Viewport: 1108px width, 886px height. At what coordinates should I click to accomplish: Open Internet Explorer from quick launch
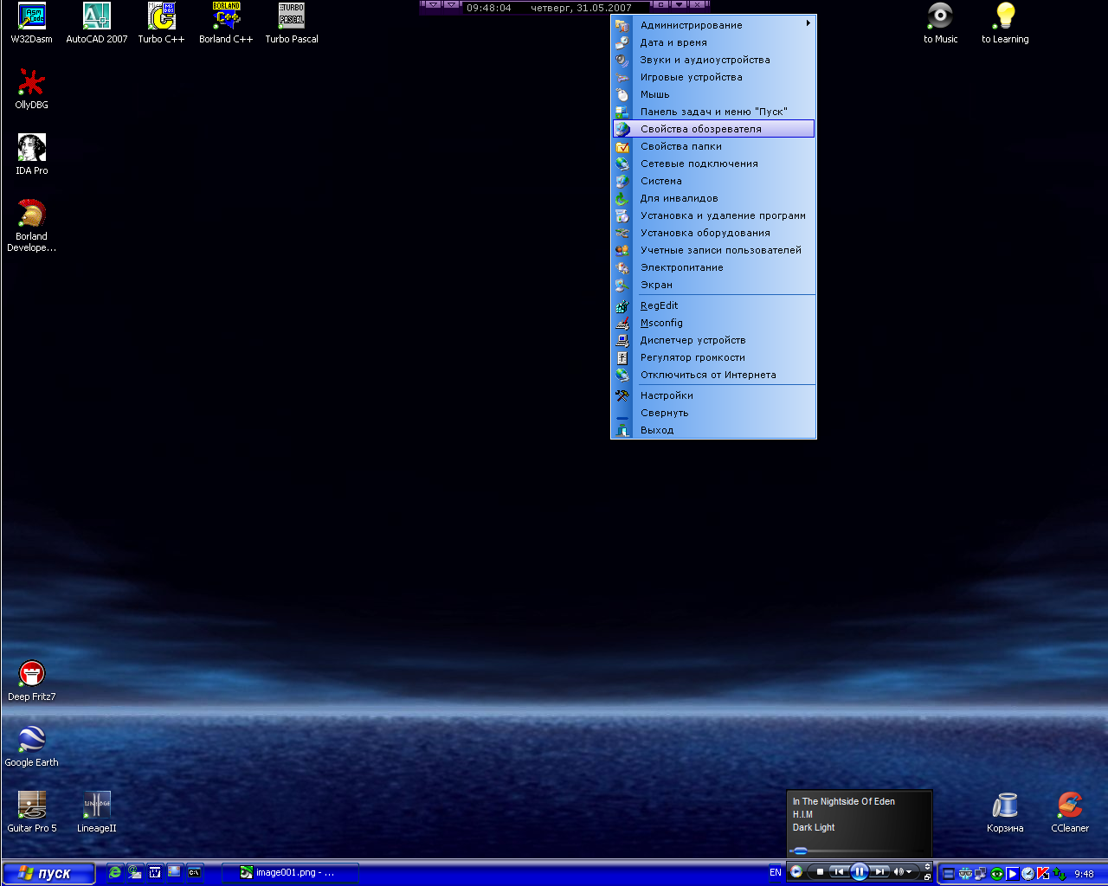coord(114,872)
